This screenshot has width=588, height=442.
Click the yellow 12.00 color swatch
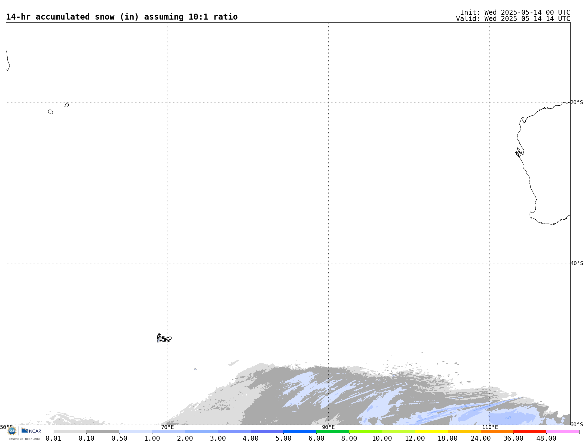[431, 432]
